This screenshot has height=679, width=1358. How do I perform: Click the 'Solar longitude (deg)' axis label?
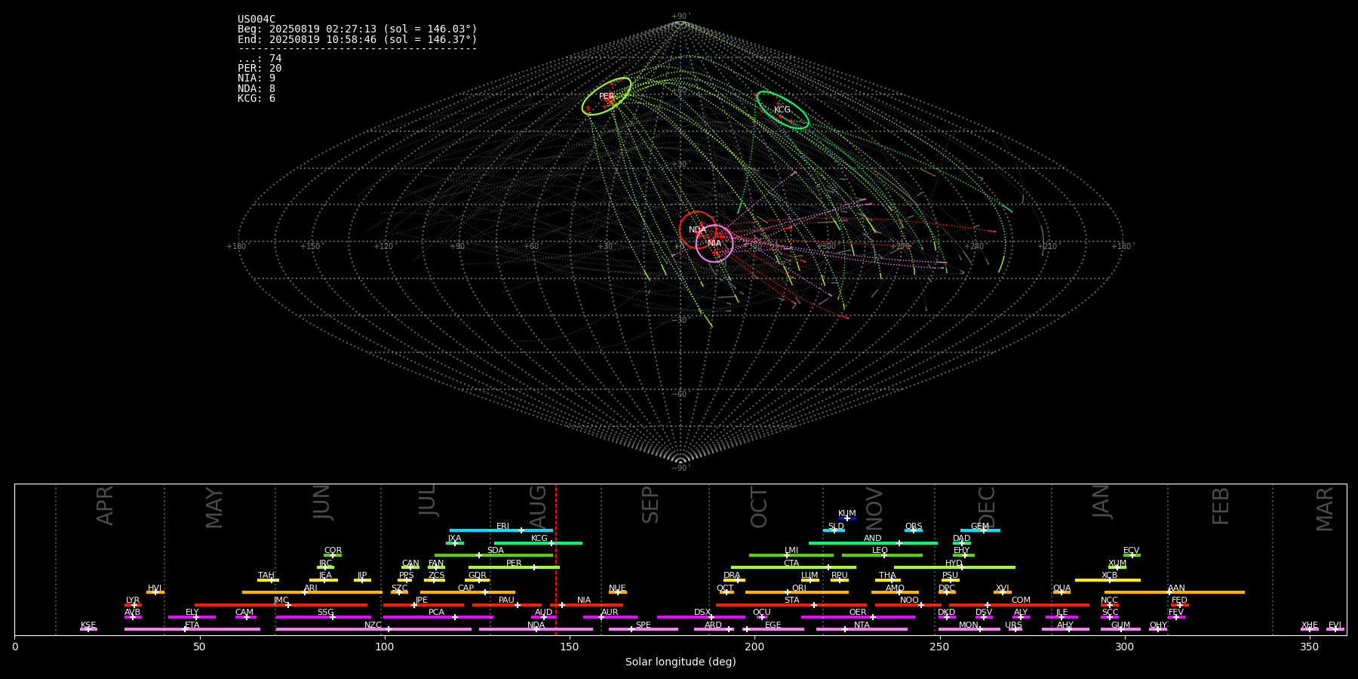(x=681, y=662)
